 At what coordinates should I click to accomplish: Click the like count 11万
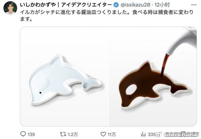[112, 134]
